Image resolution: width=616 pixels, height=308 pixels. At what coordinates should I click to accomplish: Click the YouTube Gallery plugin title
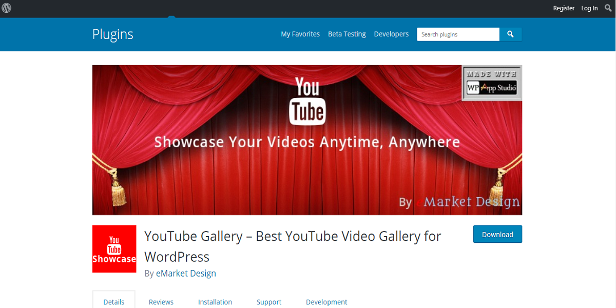pyautogui.click(x=293, y=246)
